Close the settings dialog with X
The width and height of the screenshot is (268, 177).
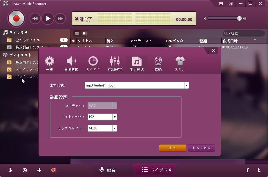tap(213, 50)
